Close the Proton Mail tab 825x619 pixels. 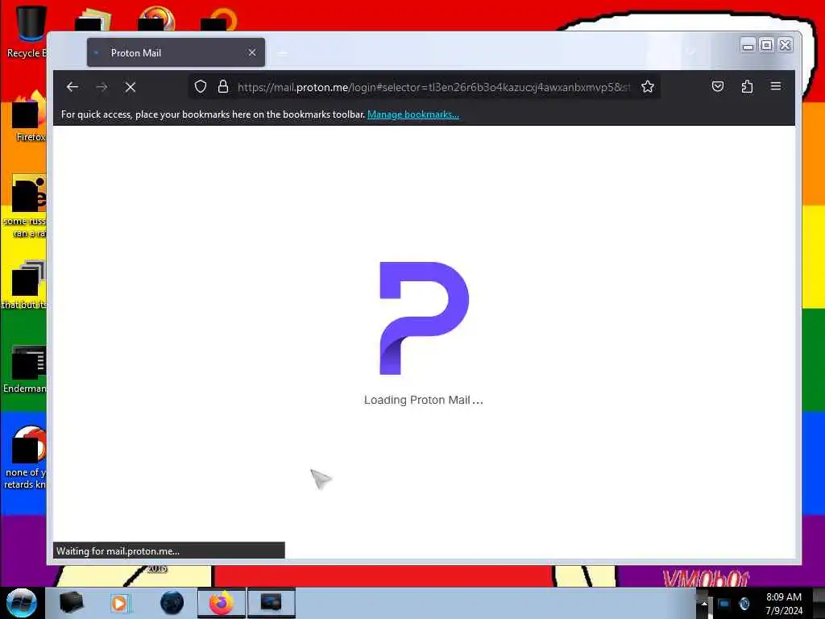252,52
